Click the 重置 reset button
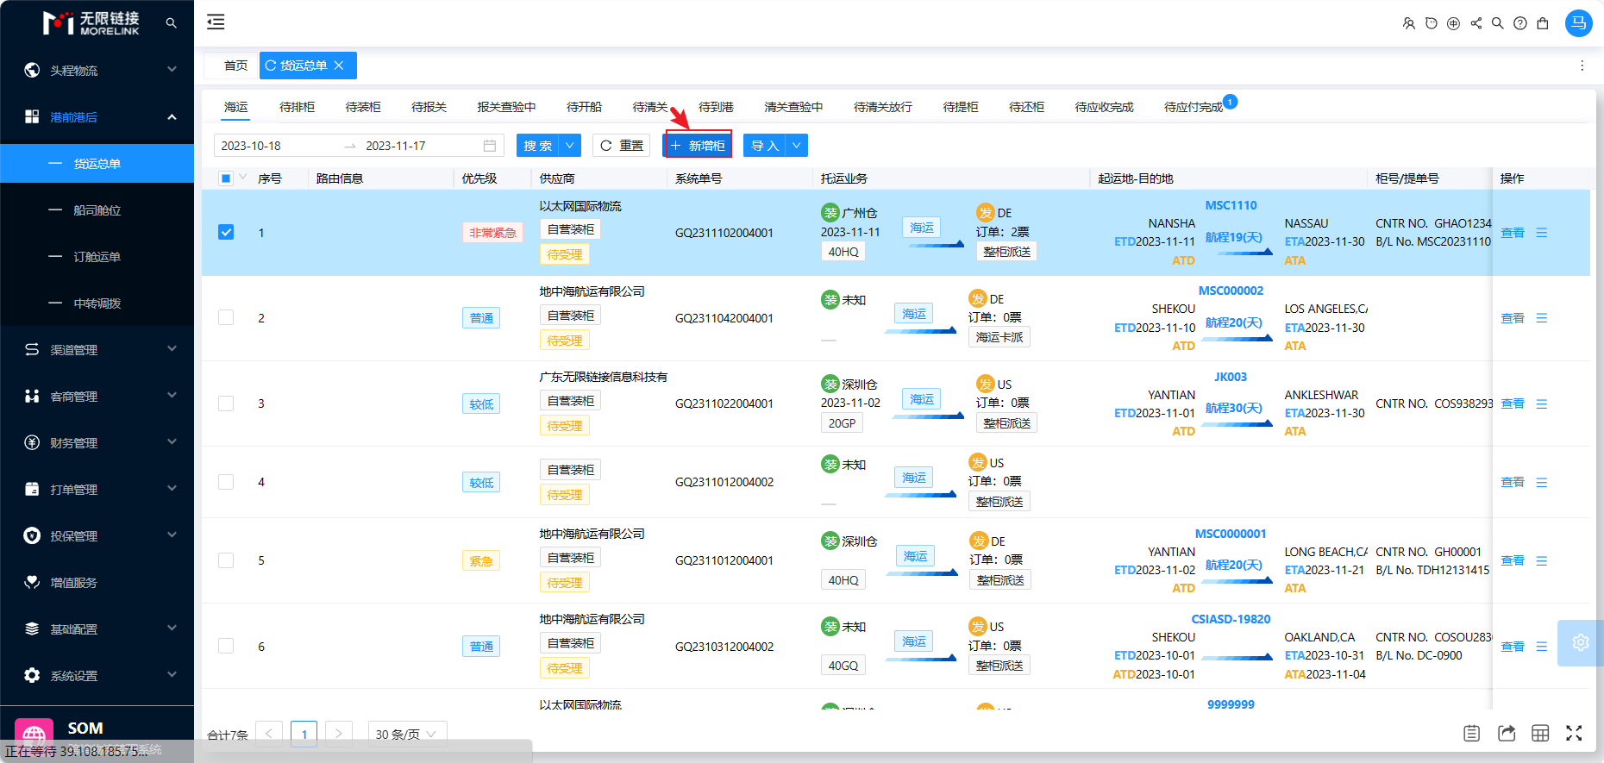The height and width of the screenshot is (763, 1604). 622,146
